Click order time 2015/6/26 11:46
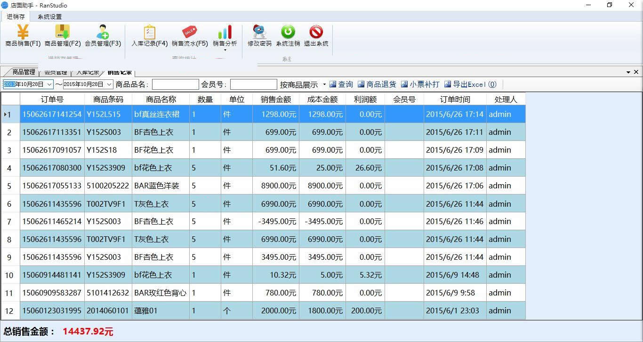Viewport: 643px width, 342px height. tap(455, 221)
